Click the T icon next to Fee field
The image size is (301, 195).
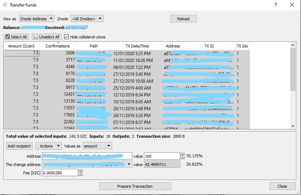[x=80, y=173]
